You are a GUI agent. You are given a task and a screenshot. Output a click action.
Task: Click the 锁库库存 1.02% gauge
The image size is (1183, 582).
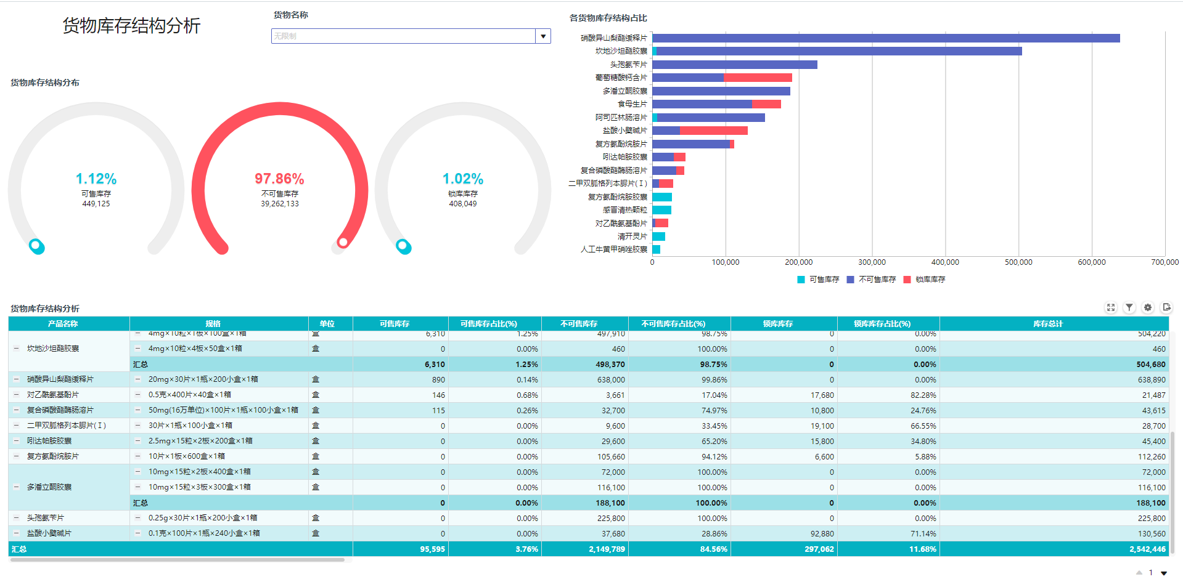coord(463,179)
